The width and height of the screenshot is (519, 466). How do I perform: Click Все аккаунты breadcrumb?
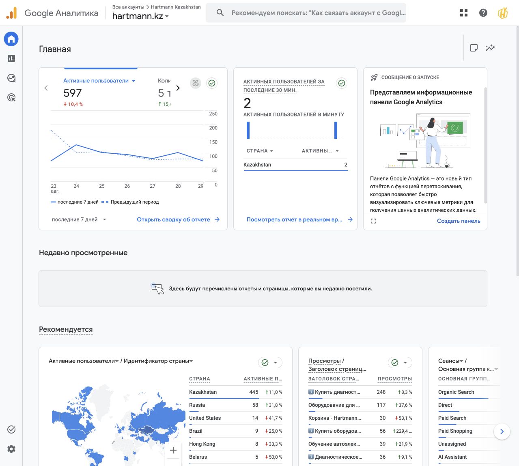tap(128, 7)
